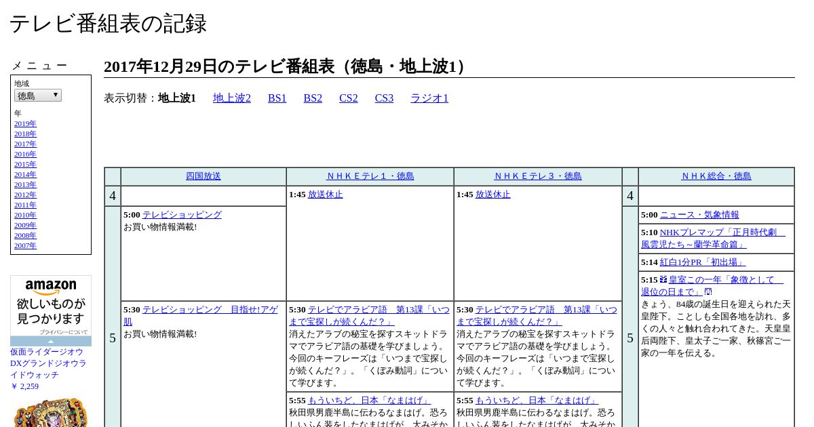Switch to the ラジオ1 tab
Screen dimensions: 814x427
[x=429, y=98]
